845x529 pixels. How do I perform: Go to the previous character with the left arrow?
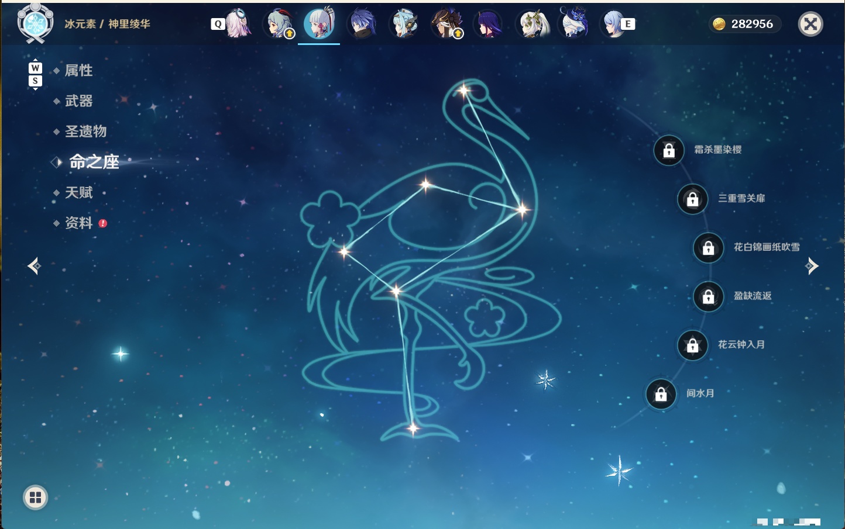point(34,266)
